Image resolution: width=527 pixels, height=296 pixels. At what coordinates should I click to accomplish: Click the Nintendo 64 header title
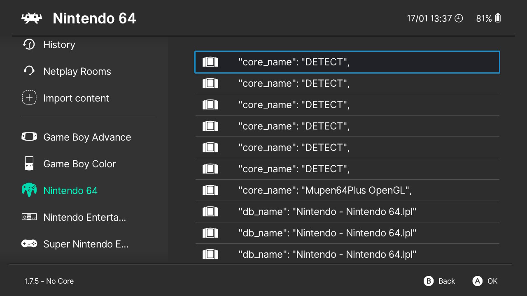coord(94,18)
